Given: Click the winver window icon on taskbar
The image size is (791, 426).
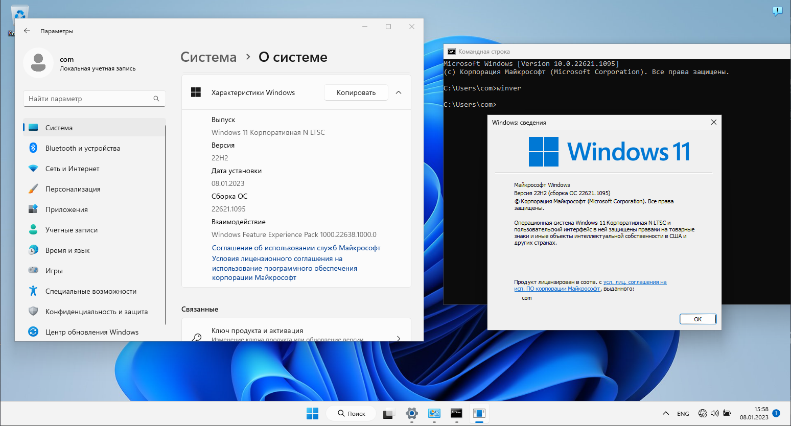Looking at the screenshot, I should tap(479, 413).
